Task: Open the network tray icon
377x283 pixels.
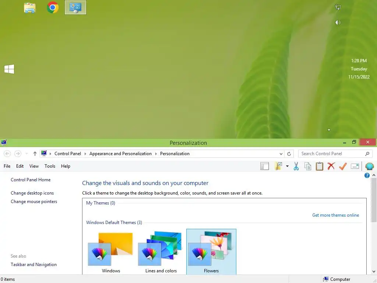Action: click(338, 7)
